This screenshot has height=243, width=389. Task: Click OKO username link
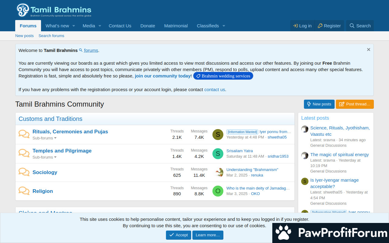tap(255, 194)
